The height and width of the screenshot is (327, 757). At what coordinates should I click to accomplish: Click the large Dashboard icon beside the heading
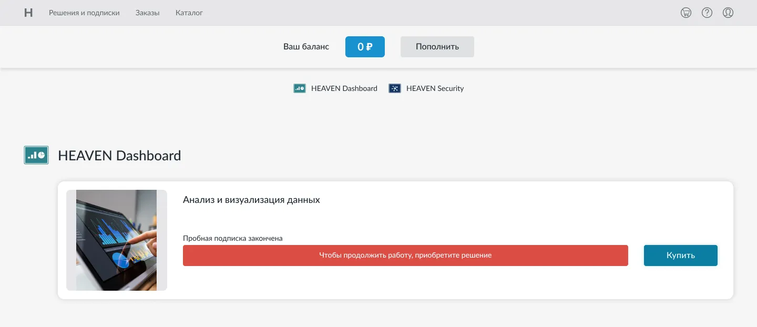pyautogui.click(x=36, y=156)
